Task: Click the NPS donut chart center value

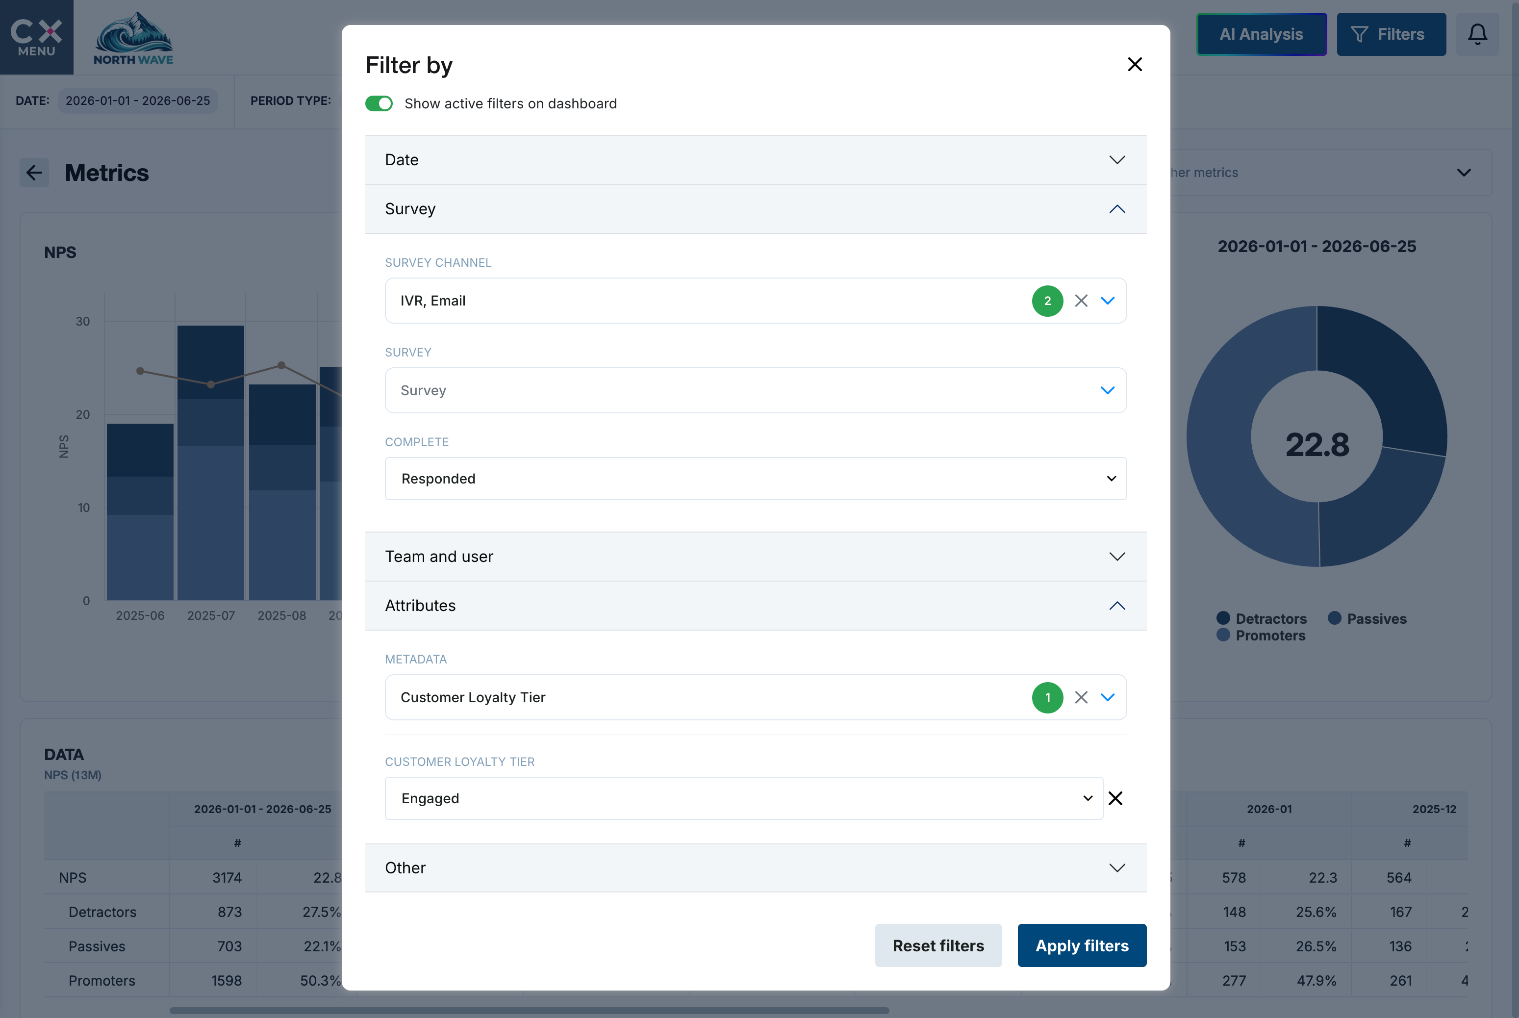Action: click(1317, 445)
